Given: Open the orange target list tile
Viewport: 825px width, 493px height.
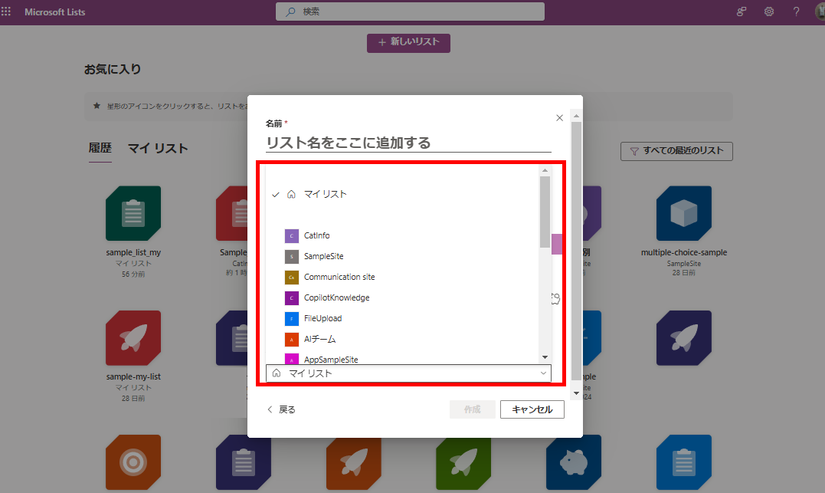Looking at the screenshot, I should [x=133, y=462].
